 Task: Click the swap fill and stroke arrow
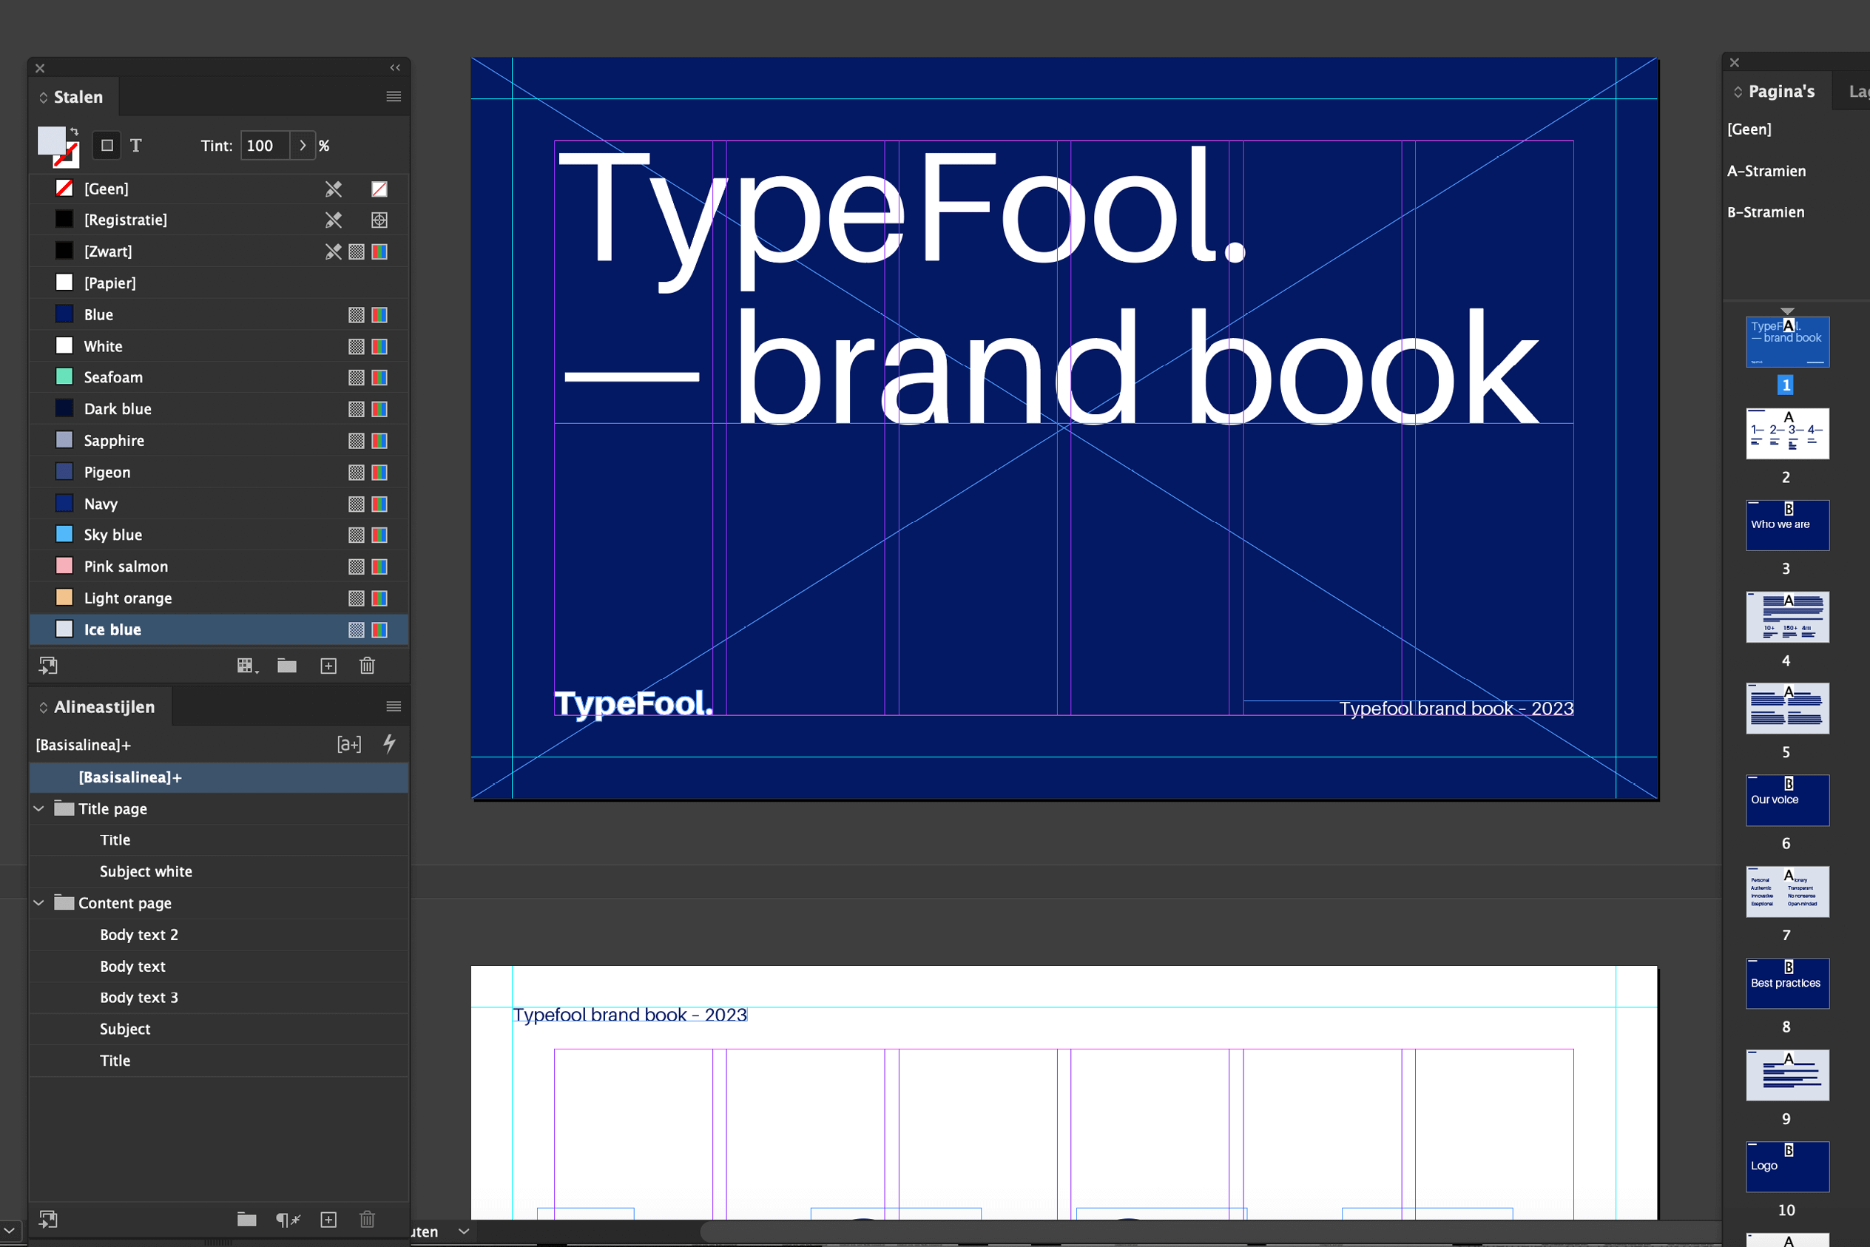point(74,131)
